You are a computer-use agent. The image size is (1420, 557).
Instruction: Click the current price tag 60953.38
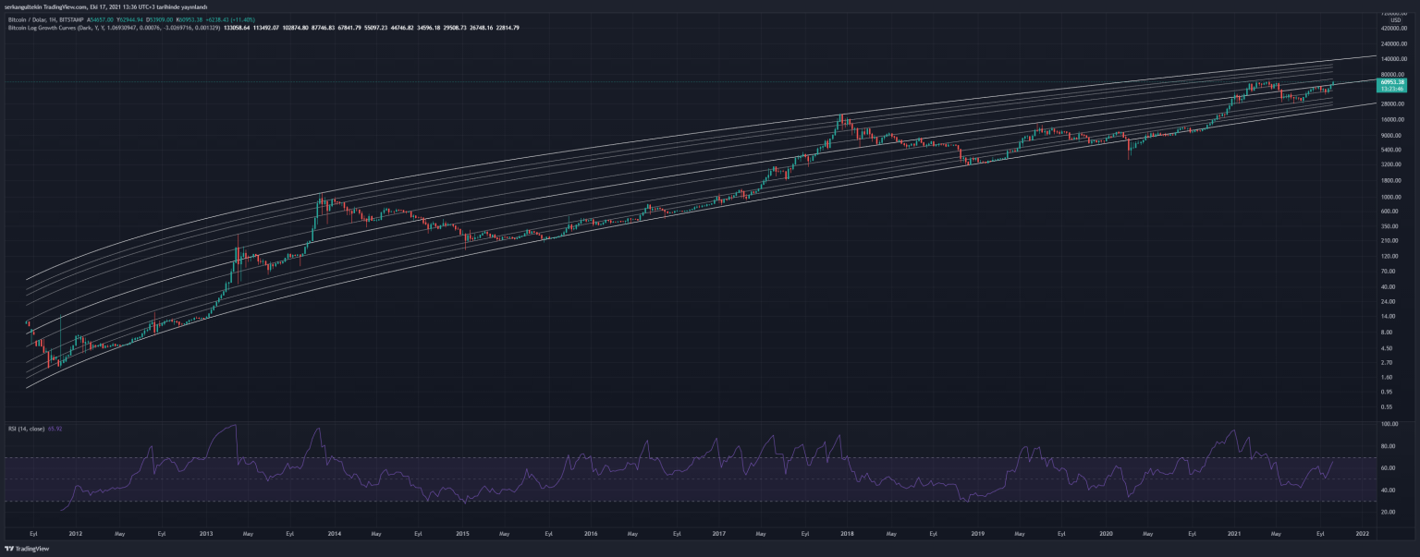(x=1391, y=82)
